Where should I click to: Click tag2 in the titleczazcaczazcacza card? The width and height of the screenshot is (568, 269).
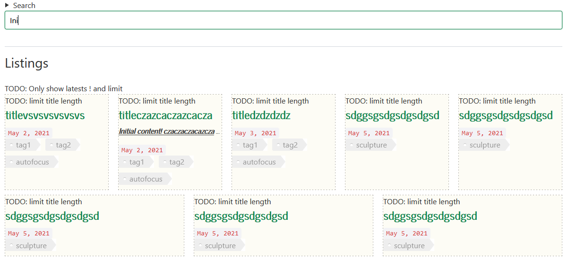(176, 162)
